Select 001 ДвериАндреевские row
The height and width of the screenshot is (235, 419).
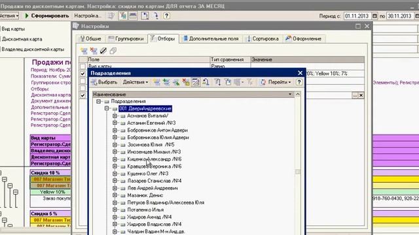[145, 108]
